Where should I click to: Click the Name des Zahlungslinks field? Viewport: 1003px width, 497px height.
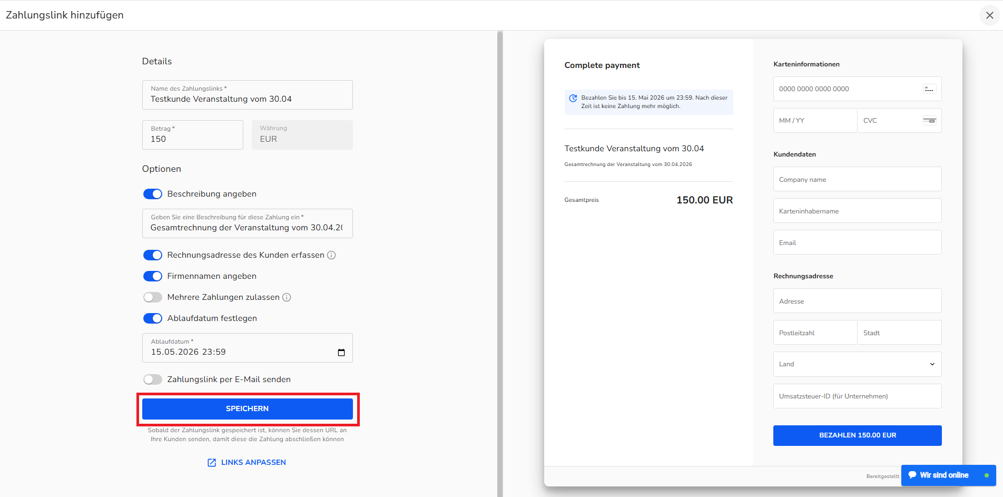tap(247, 95)
